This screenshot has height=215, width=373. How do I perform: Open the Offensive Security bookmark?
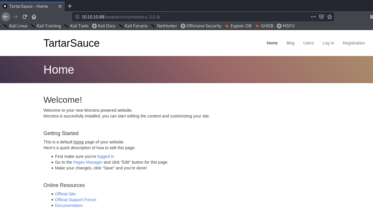[x=201, y=26]
